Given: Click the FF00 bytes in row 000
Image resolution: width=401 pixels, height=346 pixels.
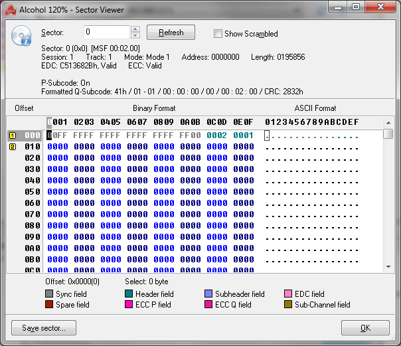Looking at the screenshot, I should tap(190, 135).
